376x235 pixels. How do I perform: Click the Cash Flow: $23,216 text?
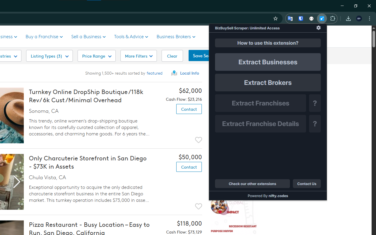(x=184, y=99)
